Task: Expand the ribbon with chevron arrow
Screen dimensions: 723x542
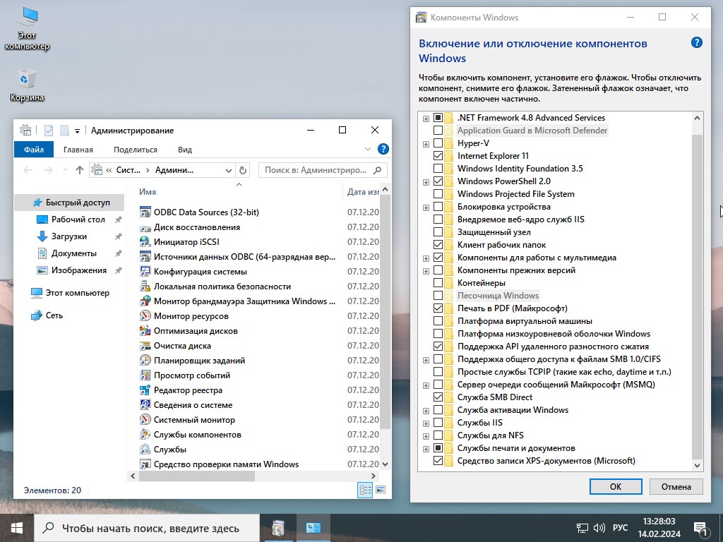Action: tap(367, 149)
